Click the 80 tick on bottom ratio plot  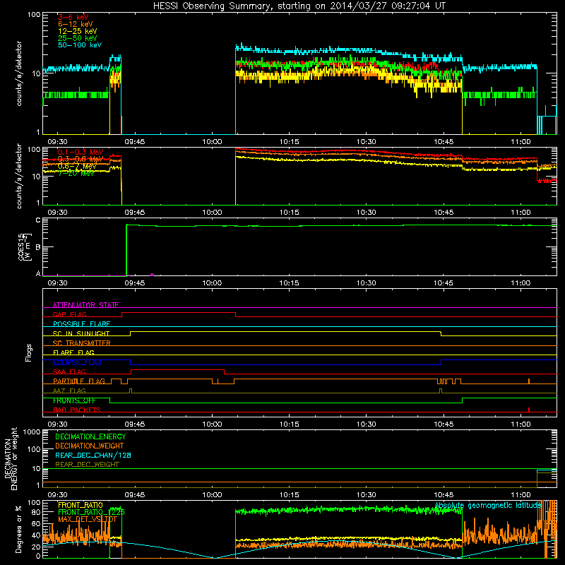(x=36, y=512)
